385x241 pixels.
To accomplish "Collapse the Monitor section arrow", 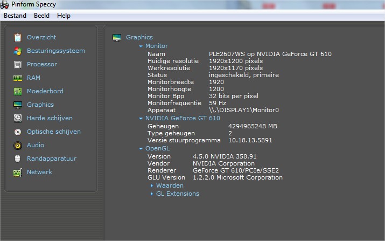I will pyautogui.click(x=141, y=46).
